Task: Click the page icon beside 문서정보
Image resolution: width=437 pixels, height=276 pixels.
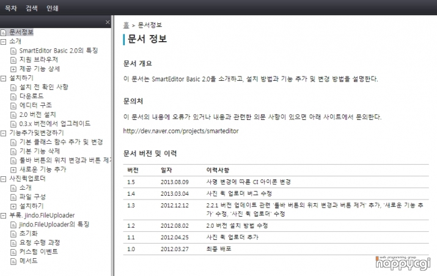Action: pyautogui.click(x=3, y=32)
